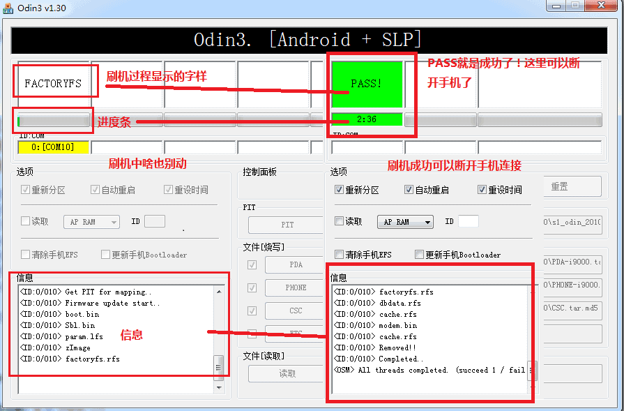Screen dimensions: 624x411
Task: Toggle the checkbox beside the PHONE button
Action: 252,287
